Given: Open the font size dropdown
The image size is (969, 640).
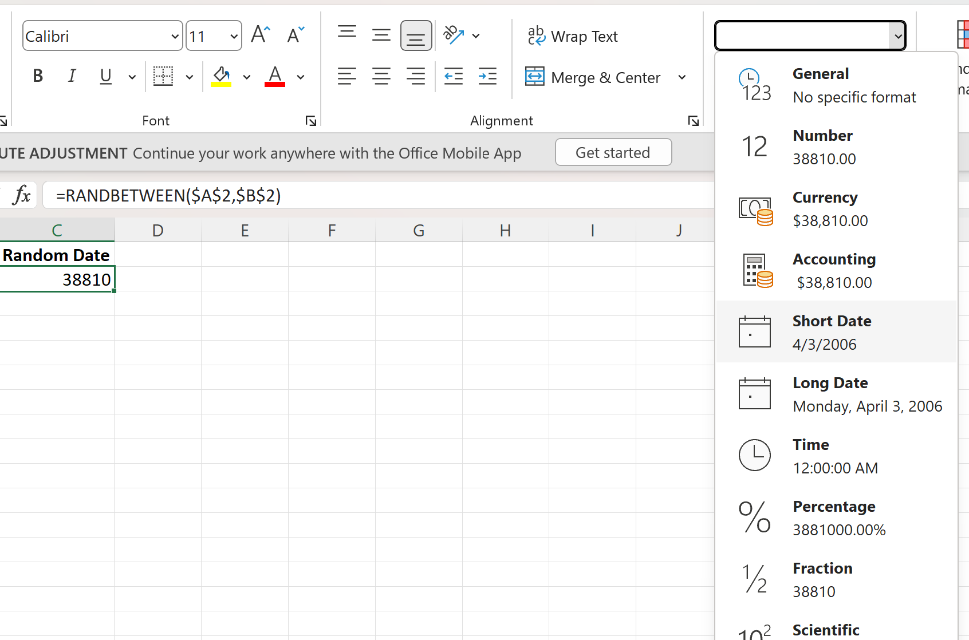Looking at the screenshot, I should [x=234, y=37].
